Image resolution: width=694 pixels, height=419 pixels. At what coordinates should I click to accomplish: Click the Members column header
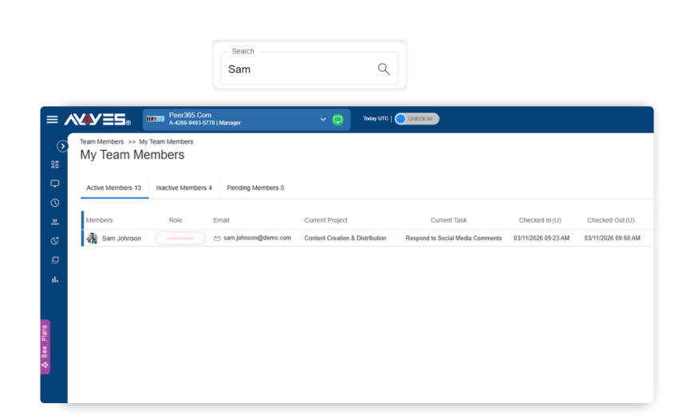(99, 220)
